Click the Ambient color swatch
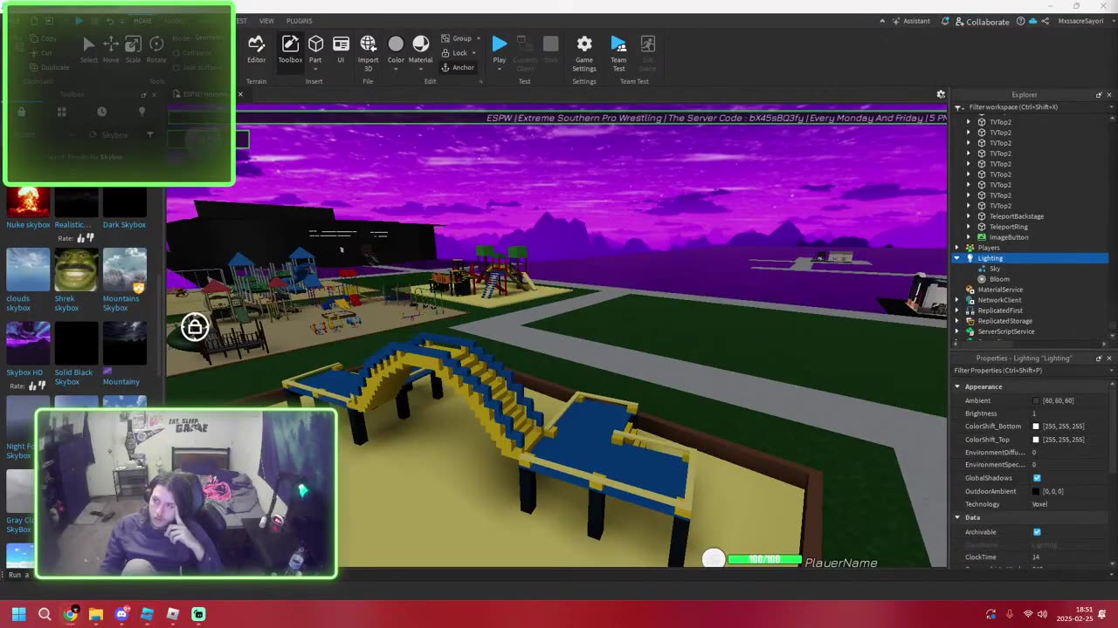Viewport: 1118px width, 628px height. pyautogui.click(x=1037, y=400)
